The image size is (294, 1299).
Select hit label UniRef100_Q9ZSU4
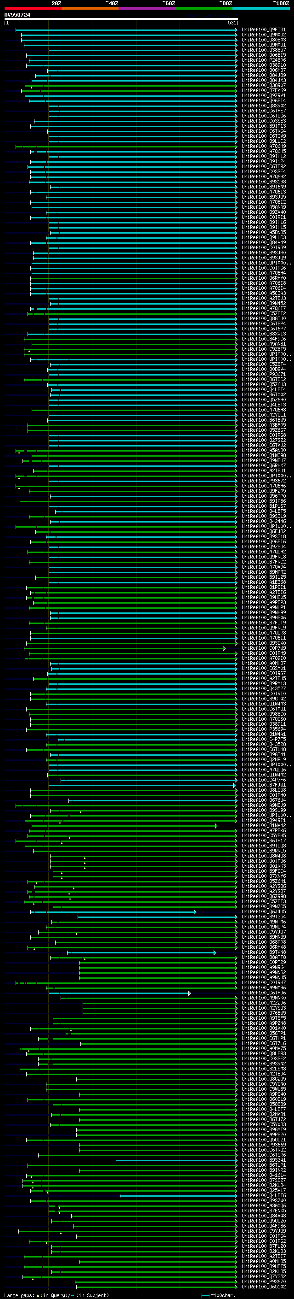point(264,547)
